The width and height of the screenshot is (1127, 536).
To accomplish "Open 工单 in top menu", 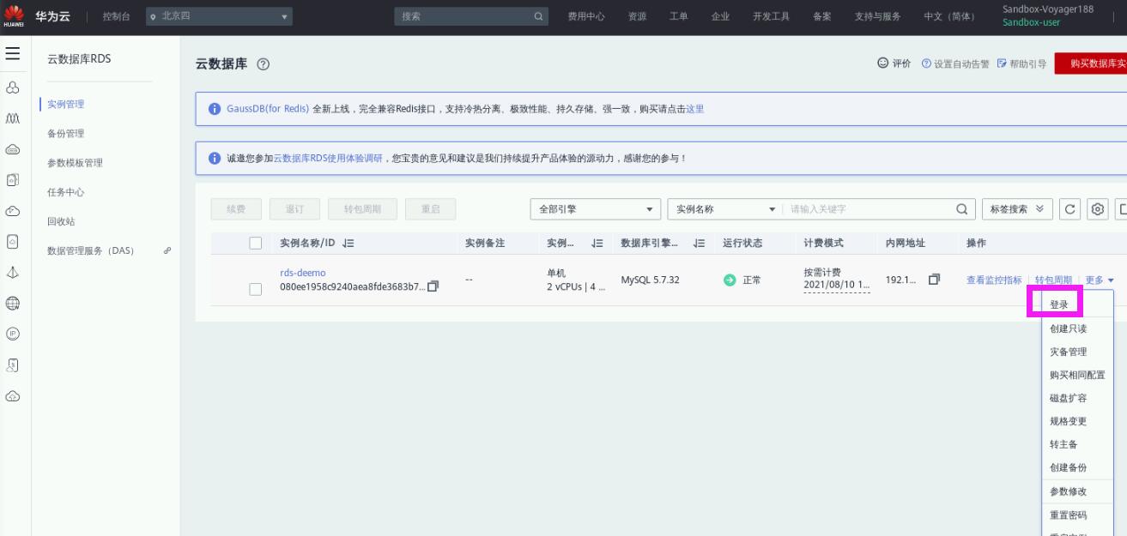I will tap(678, 16).
